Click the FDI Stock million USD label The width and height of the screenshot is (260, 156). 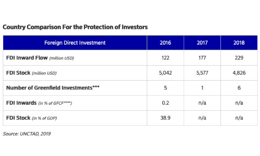31,73
